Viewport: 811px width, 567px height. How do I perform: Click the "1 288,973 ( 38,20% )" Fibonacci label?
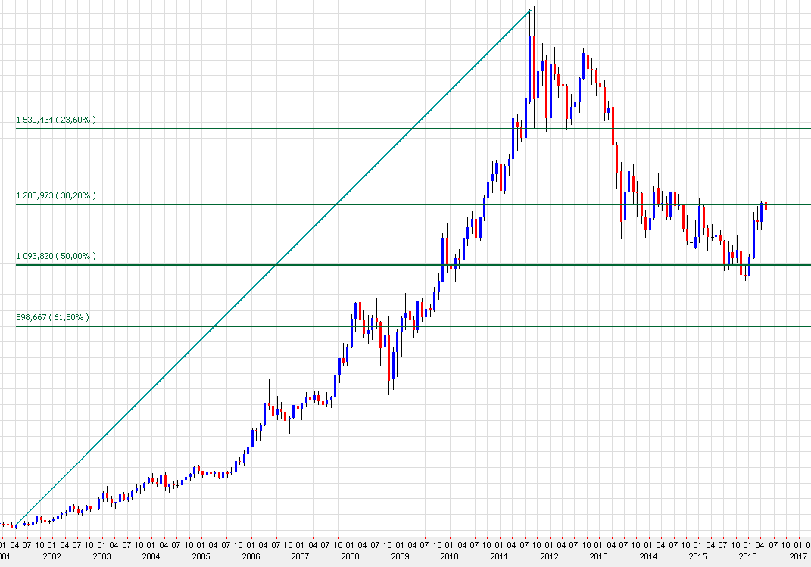[56, 195]
